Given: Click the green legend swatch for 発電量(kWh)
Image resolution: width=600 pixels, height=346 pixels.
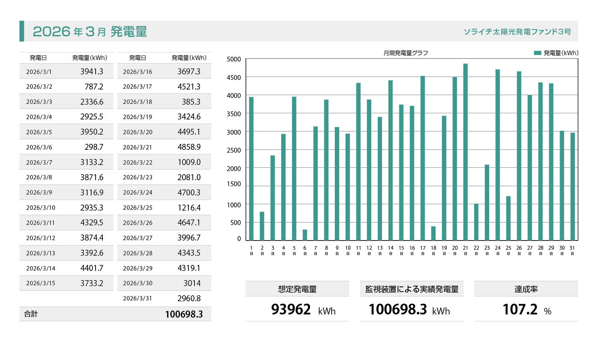Looking at the screenshot, I should [x=537, y=53].
